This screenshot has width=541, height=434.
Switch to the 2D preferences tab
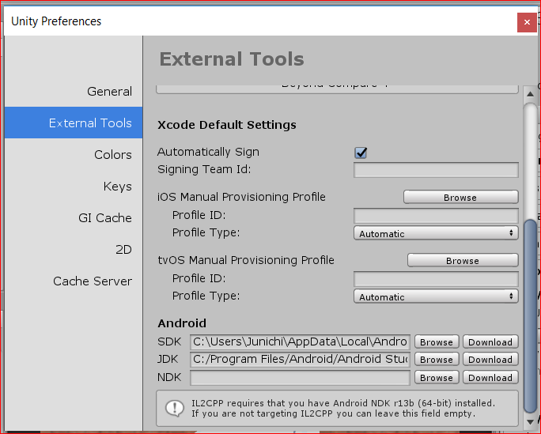point(123,250)
